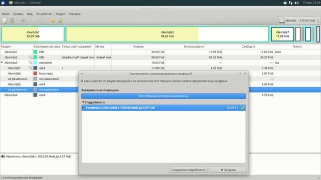Open the Файл menu
Screen dimensions: 321x180
[x=6, y=14]
